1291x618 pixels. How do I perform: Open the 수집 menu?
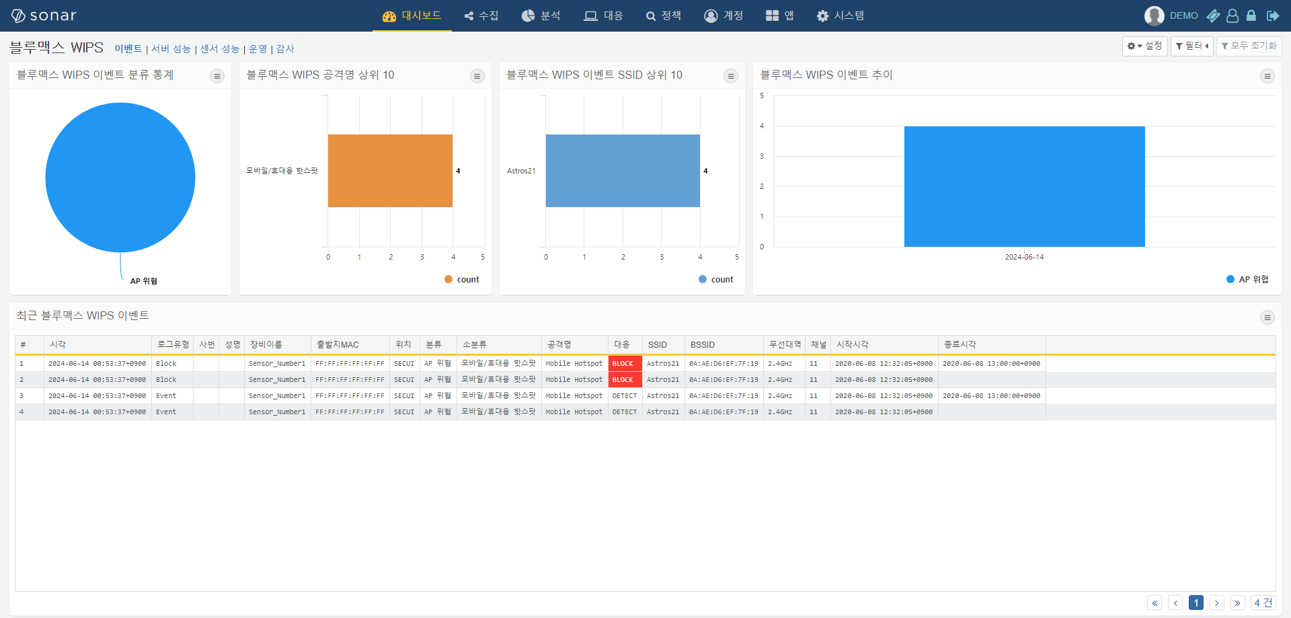pyautogui.click(x=481, y=15)
